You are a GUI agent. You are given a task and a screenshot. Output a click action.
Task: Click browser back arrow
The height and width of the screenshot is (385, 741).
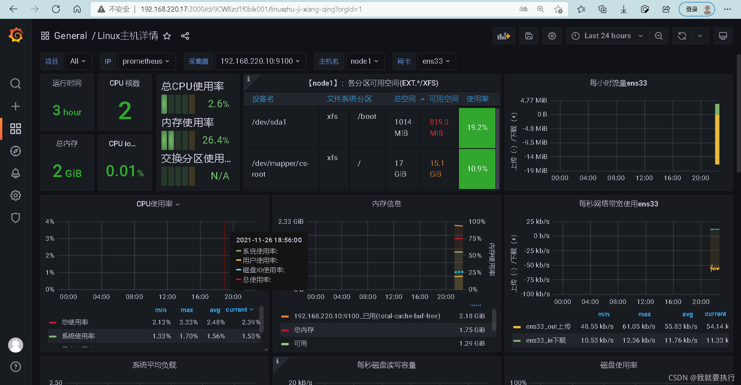[14, 9]
